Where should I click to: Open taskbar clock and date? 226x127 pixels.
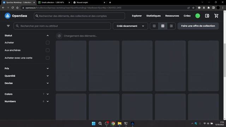tap(220, 123)
